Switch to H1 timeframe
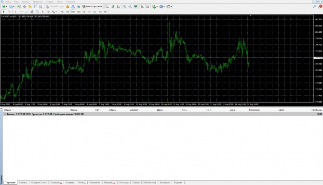The width and height of the screenshot is (323, 185). [x=84, y=12]
